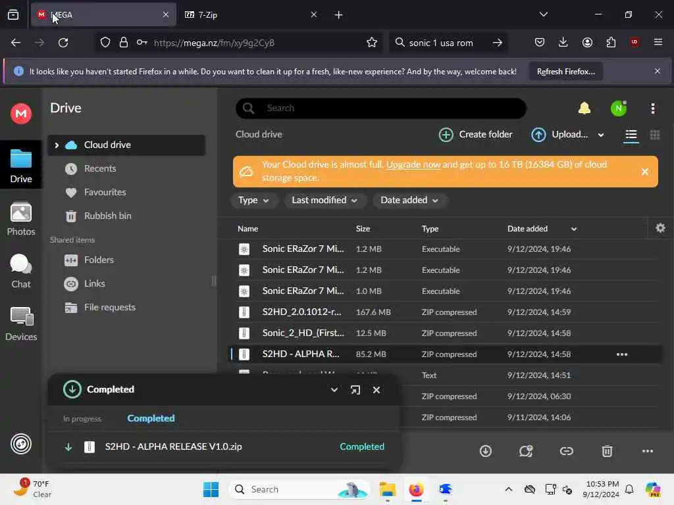Image resolution: width=674 pixels, height=505 pixels.
Task: Open options dots for S2HD - ALPHA row
Action: [x=622, y=354]
